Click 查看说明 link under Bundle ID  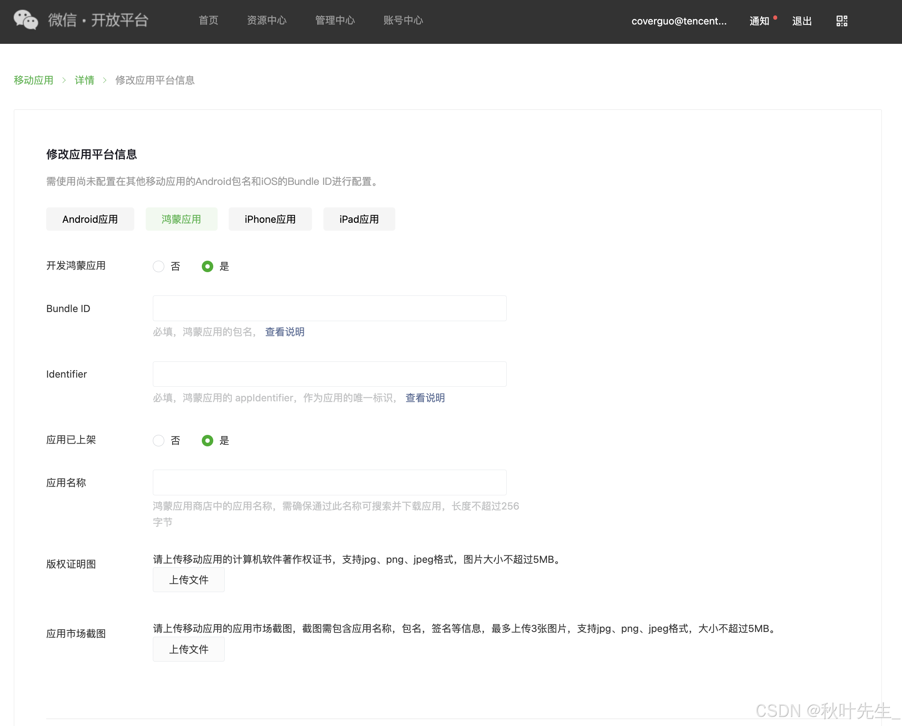point(284,332)
